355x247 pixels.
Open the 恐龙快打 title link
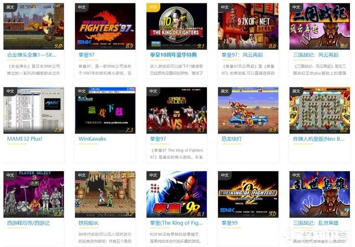[x=231, y=139]
